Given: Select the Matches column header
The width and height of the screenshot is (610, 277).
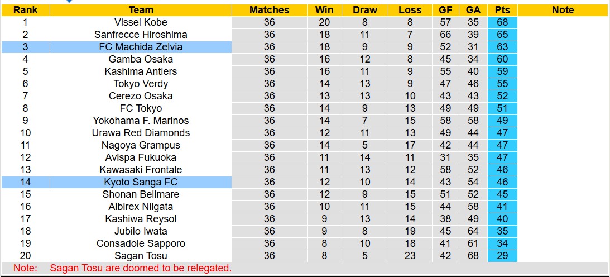Looking at the screenshot, I should (269, 10).
